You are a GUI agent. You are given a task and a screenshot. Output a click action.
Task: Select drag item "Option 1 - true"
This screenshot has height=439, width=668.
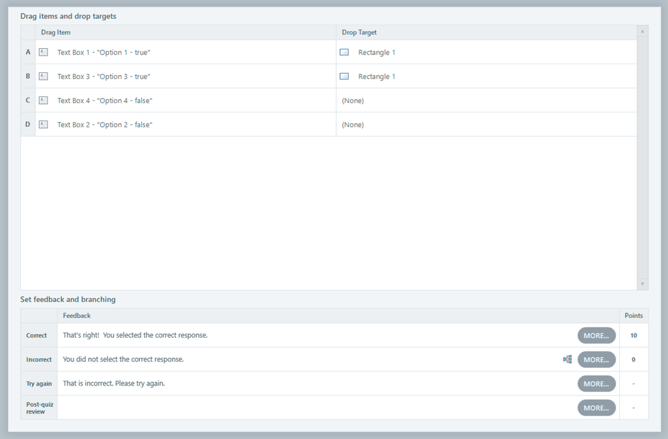click(186, 52)
